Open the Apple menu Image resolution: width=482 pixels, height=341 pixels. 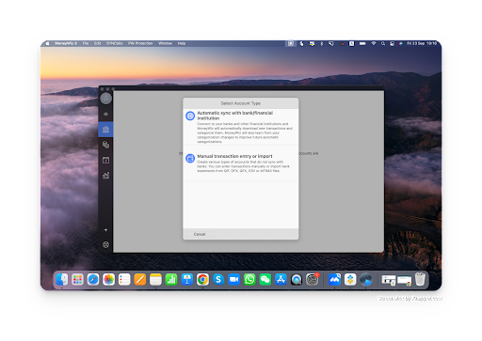pyautogui.click(x=47, y=43)
